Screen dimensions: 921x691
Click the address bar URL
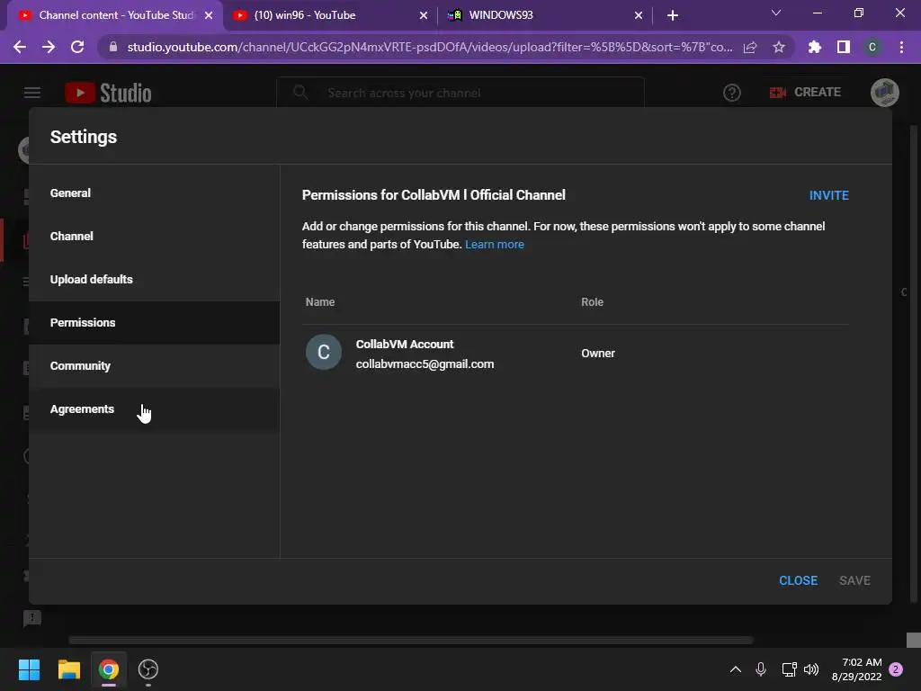(430, 47)
